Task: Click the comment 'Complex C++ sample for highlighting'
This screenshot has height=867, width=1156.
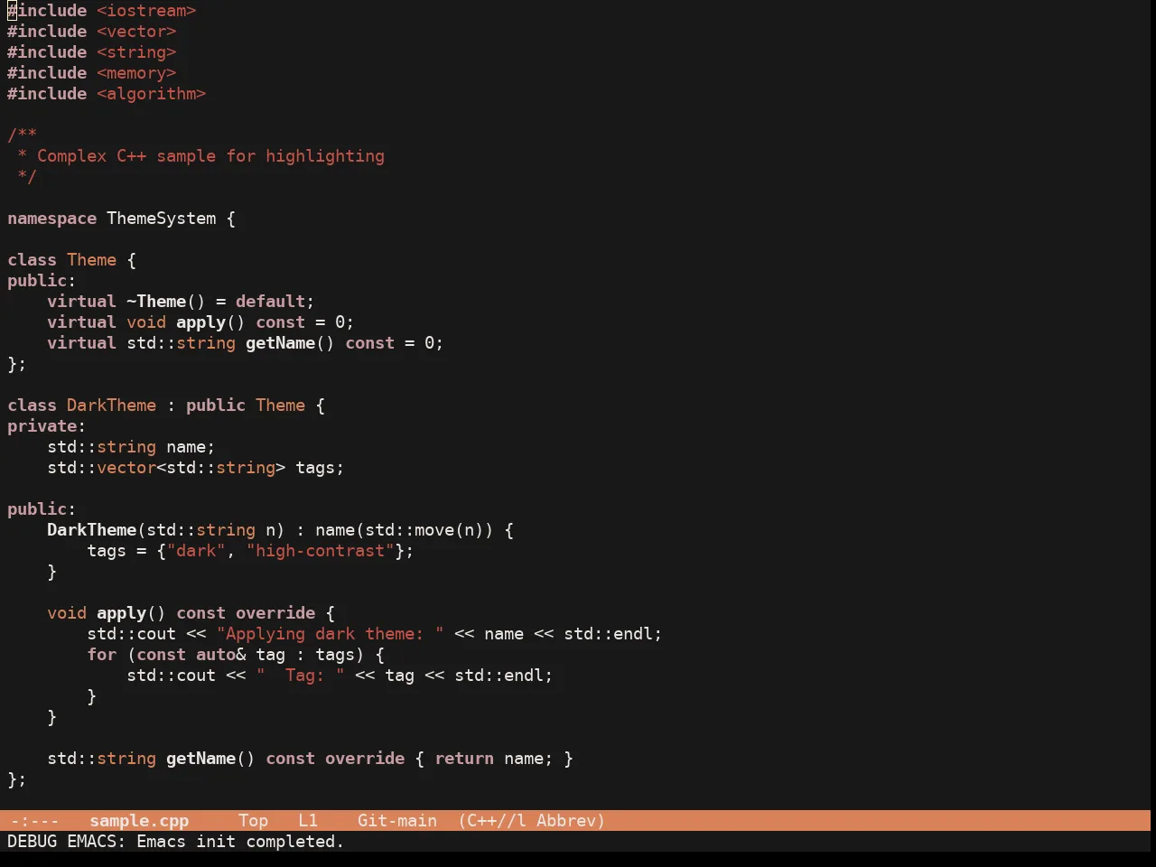Action: click(210, 156)
